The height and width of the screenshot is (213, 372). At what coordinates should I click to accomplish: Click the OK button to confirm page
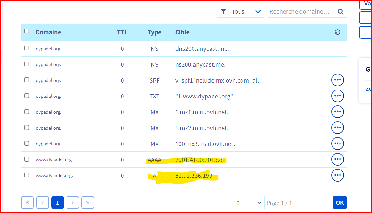340,203
